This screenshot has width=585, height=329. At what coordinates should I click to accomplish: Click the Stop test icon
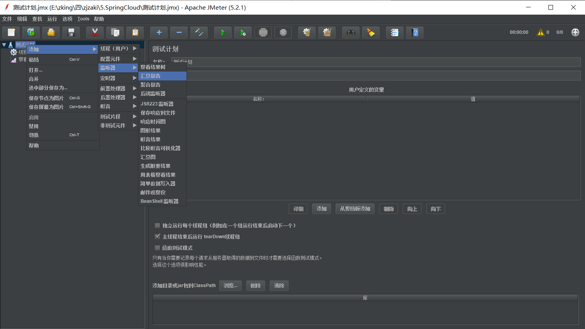[x=263, y=32]
